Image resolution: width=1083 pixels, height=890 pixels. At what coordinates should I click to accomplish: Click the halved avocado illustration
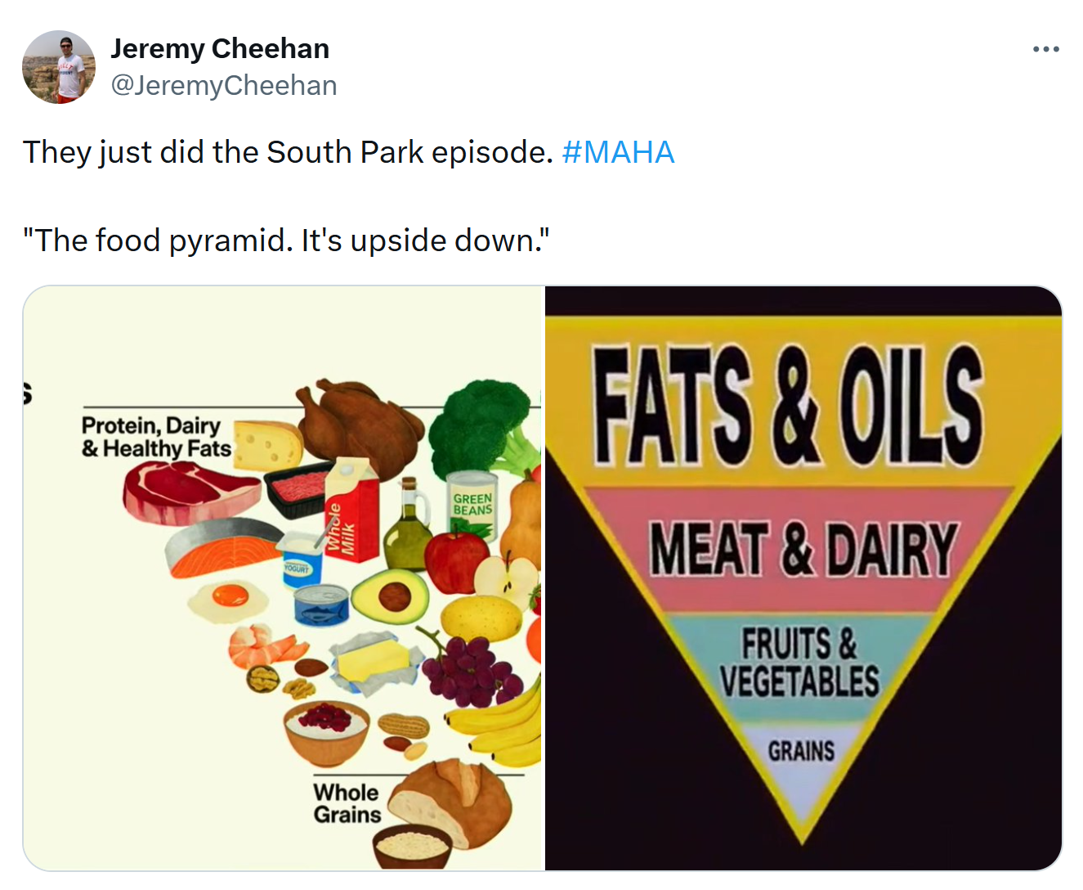pos(391,597)
